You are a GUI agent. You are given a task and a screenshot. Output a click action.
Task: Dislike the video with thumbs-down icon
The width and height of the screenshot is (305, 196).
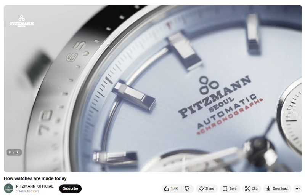(187, 188)
